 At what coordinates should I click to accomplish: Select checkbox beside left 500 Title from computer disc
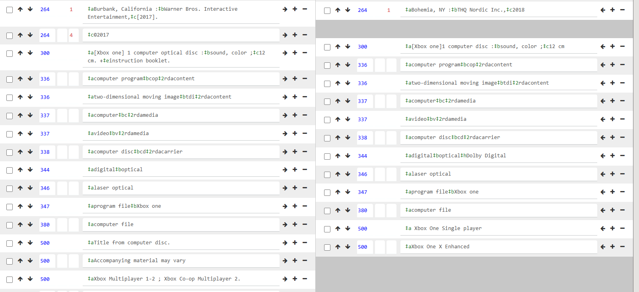pos(10,244)
